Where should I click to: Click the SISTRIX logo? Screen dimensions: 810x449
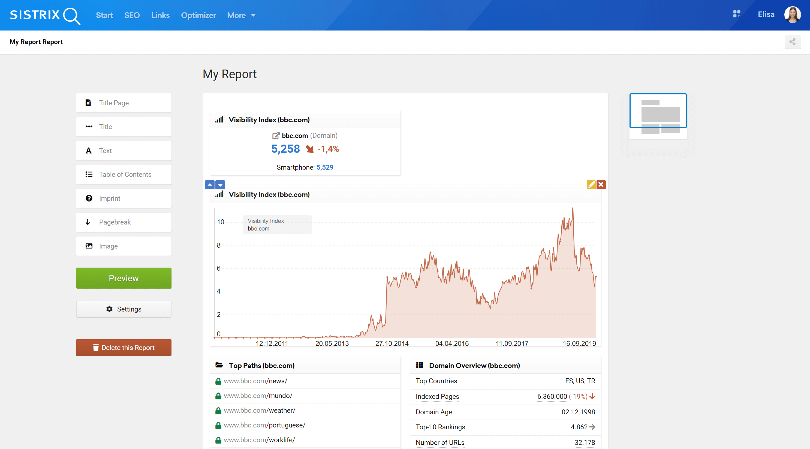(x=45, y=16)
